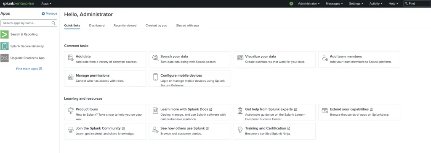Click the green health status icon
The image size is (431, 153).
point(291,3)
